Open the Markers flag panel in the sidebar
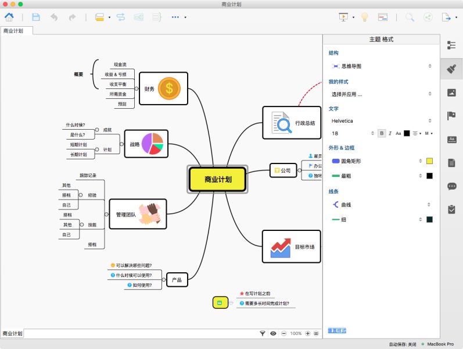This screenshot has height=349, width=463. click(x=451, y=115)
